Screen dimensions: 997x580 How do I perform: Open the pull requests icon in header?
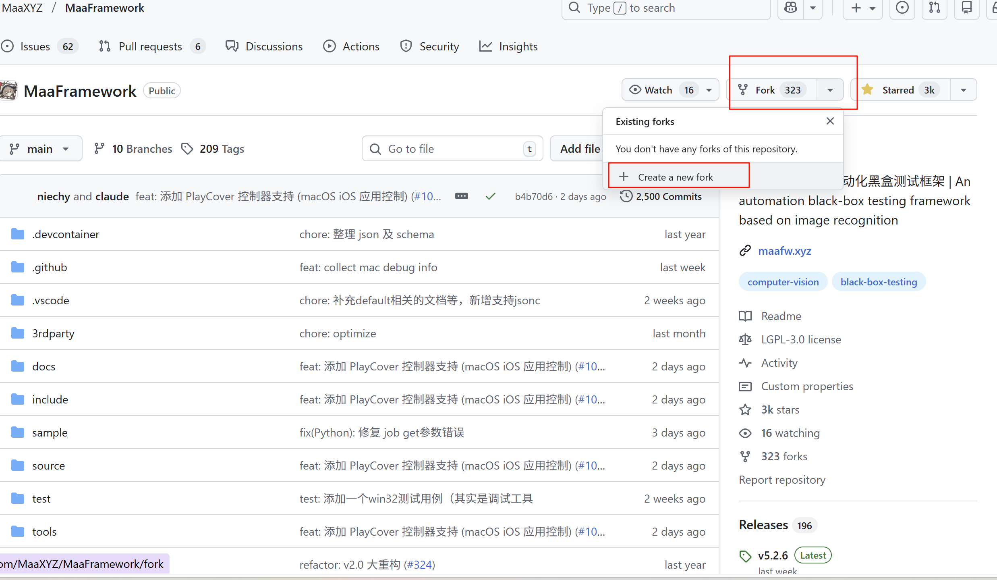coord(935,8)
